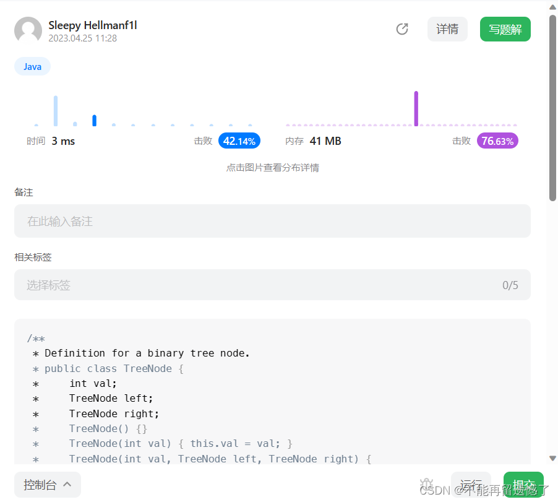The image size is (558, 502).
Task: Click the tall purple memory distribution bar
Action: [x=416, y=108]
